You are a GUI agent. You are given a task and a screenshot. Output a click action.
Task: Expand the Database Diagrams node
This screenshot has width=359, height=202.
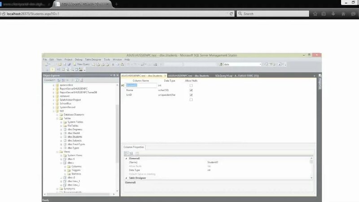57,114
